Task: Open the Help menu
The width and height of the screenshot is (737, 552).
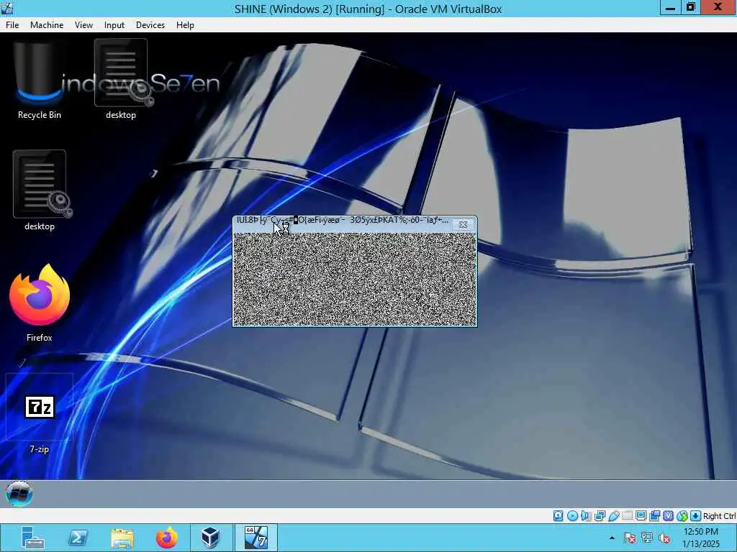Action: pyautogui.click(x=185, y=25)
